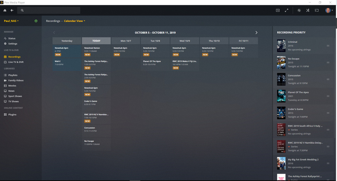Click the search magnifier icon
This screenshot has height=181, width=337.
click(22, 10)
